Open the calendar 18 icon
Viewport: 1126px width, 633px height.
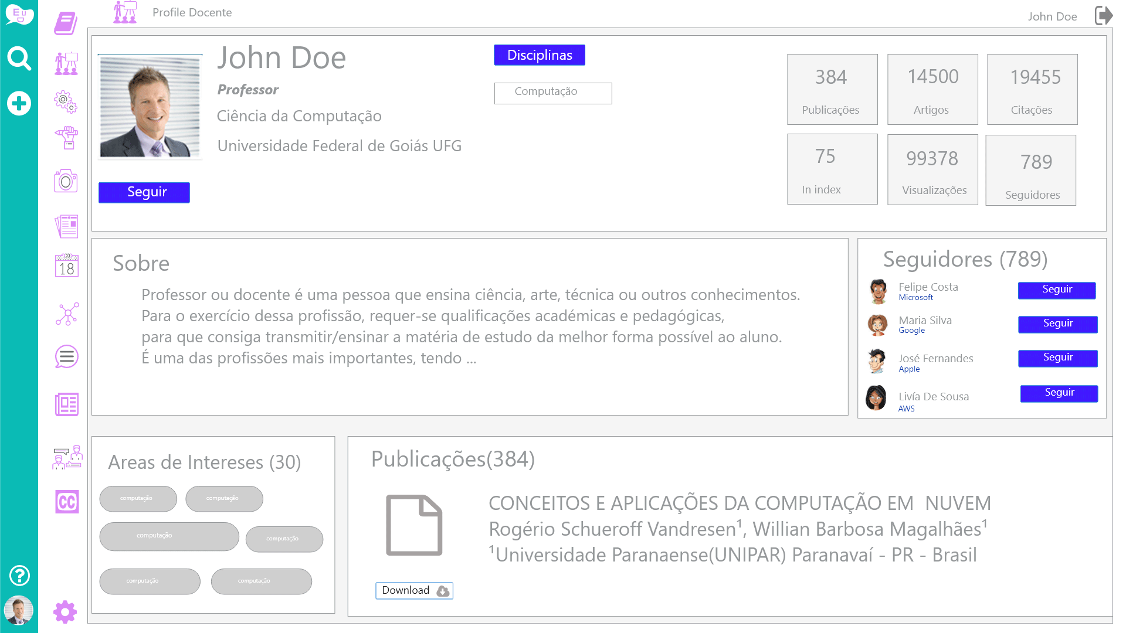point(66,266)
